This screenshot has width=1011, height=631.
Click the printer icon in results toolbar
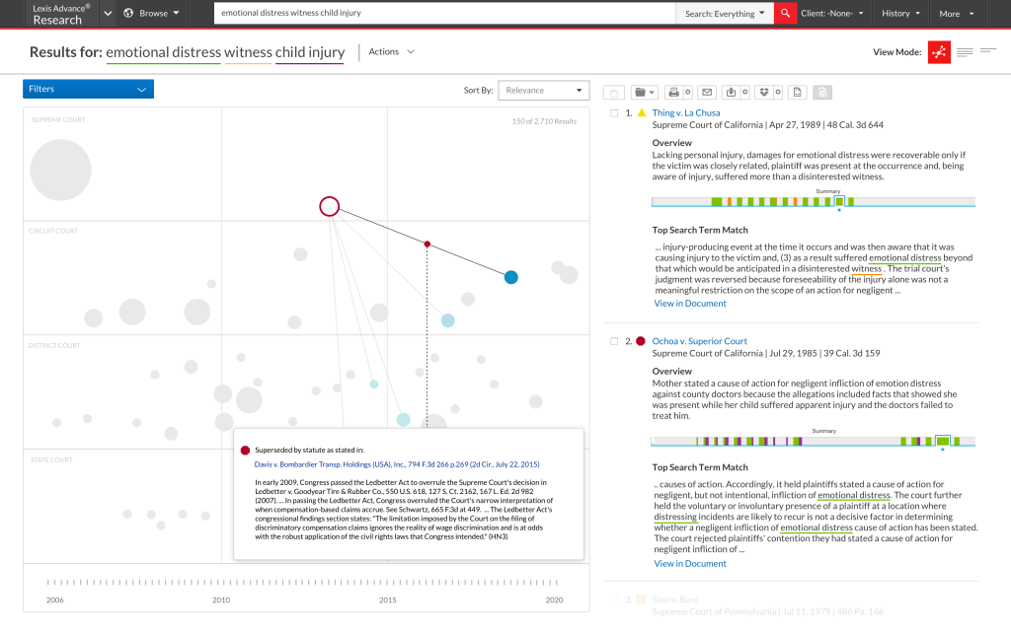coord(673,92)
